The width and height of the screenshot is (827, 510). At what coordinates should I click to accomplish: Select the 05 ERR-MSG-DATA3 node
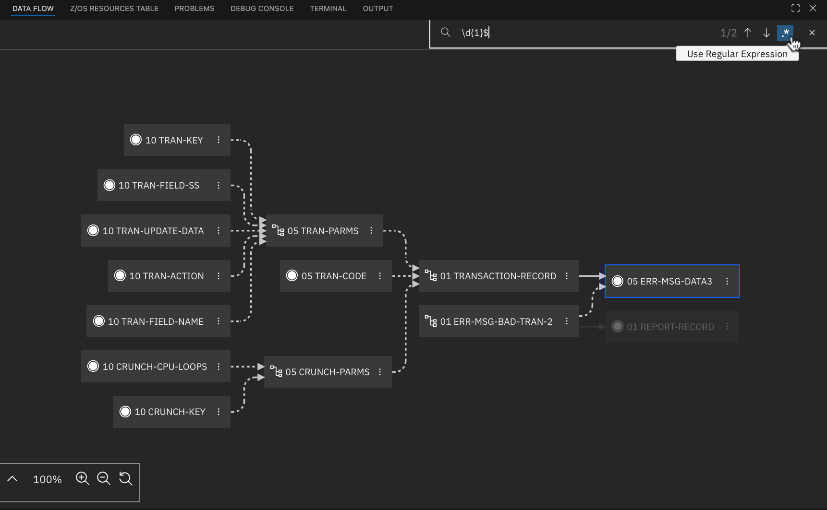[669, 281]
